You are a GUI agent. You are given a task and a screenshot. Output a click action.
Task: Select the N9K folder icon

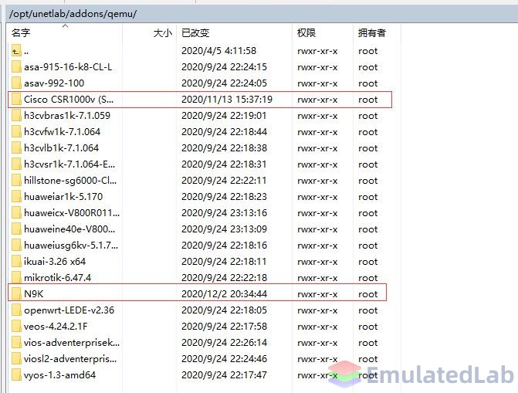pyautogui.click(x=16, y=294)
